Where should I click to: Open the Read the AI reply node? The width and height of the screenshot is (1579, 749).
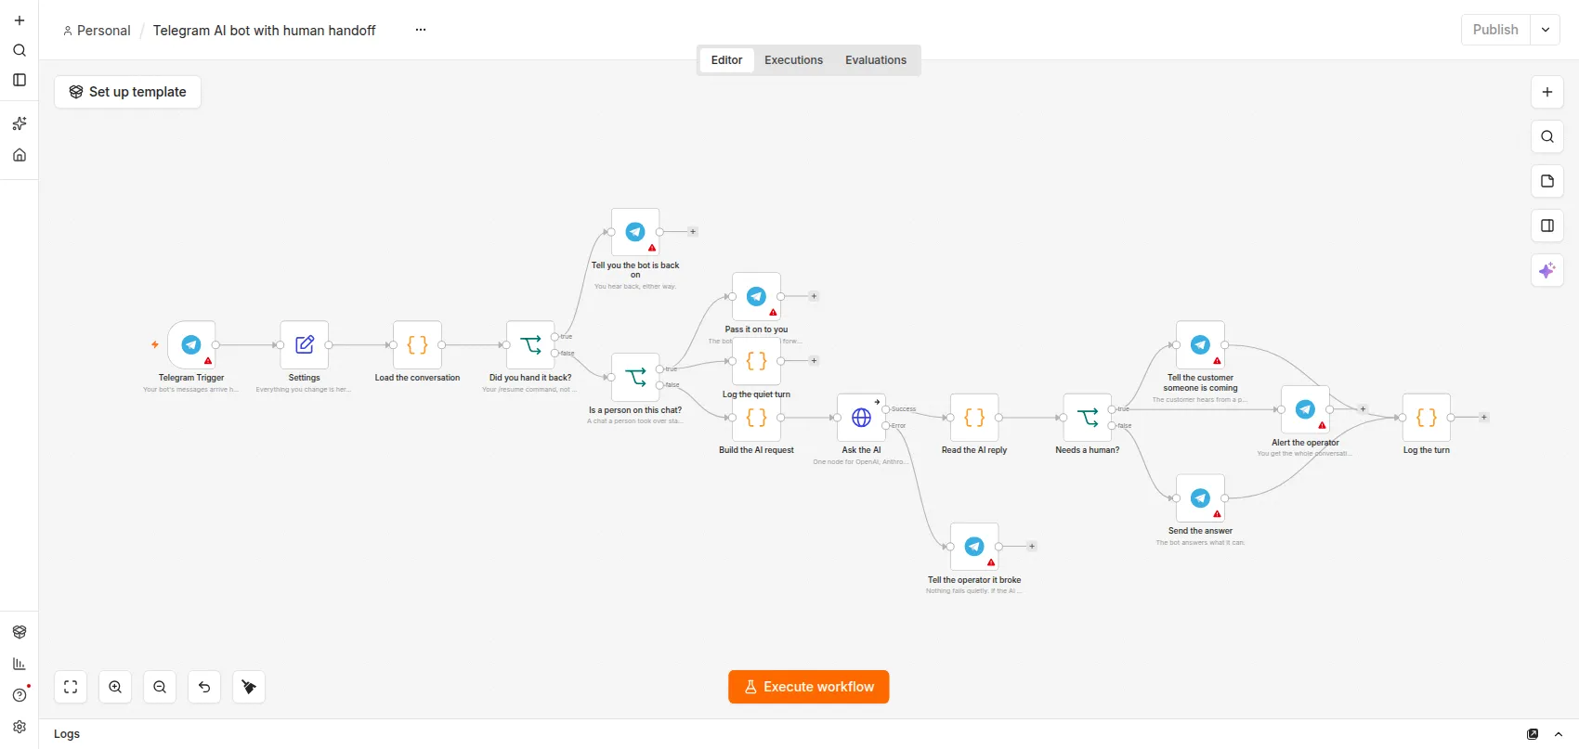pyautogui.click(x=974, y=418)
